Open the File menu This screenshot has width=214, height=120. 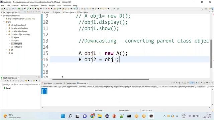pyautogui.click(x=3, y=5)
